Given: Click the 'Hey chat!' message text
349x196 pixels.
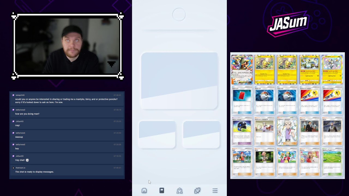Looking at the screenshot, I should point(20,160).
